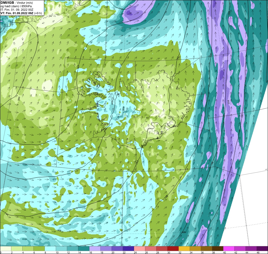Screen dimensions: 268x254
Task: Click the legend tick label 40
Action: coord(225,252)
